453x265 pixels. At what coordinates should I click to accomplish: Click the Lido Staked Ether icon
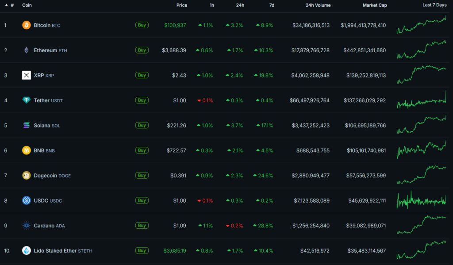click(x=27, y=250)
